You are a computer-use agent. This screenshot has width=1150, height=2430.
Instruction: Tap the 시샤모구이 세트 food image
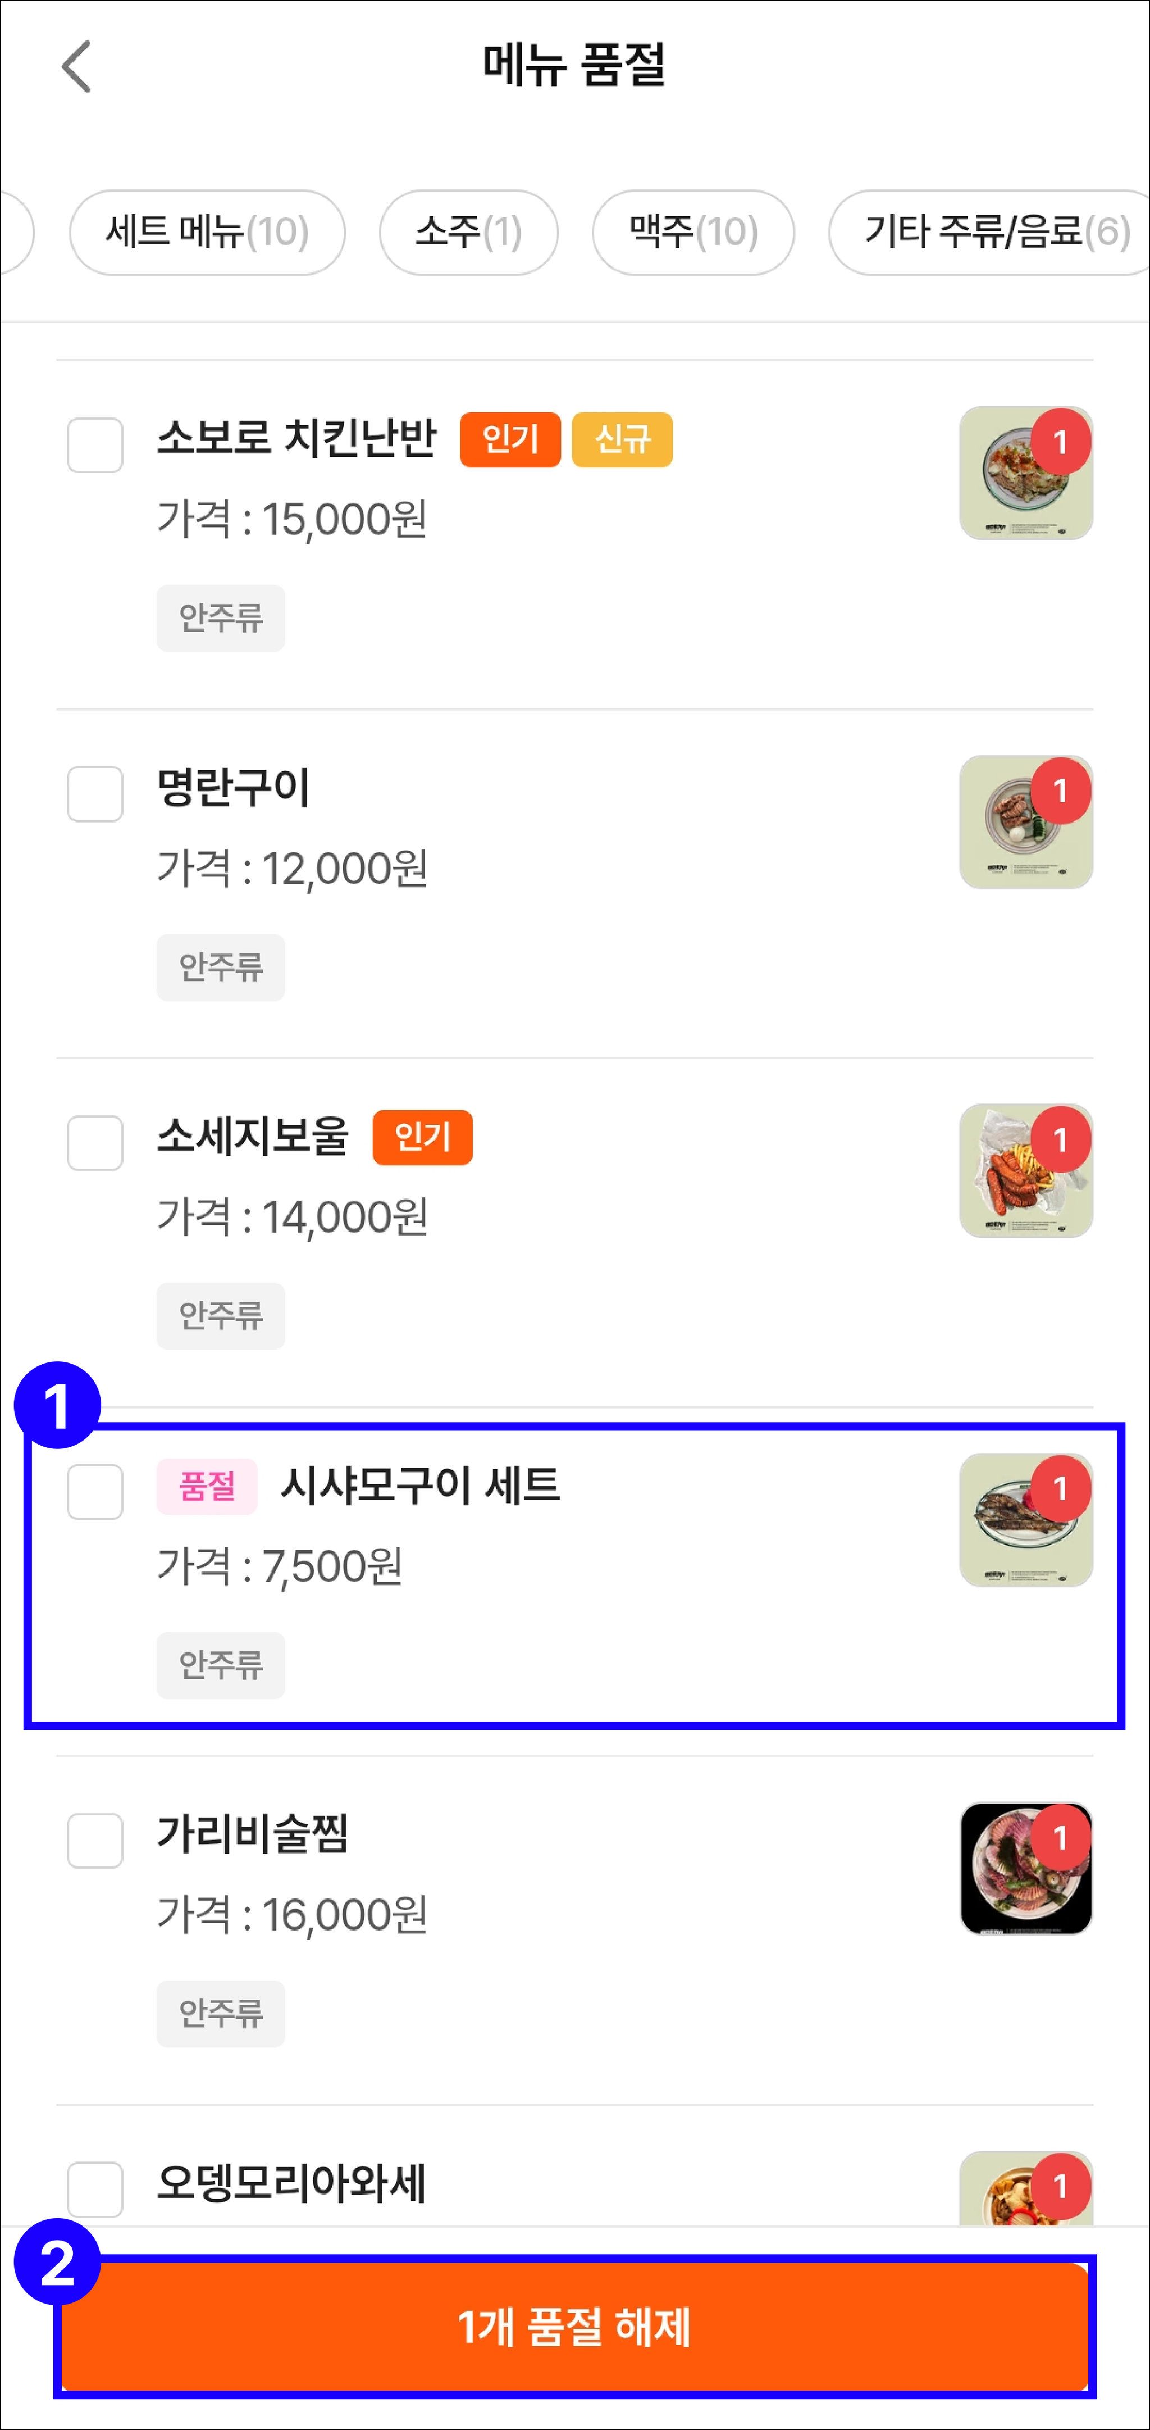(1025, 1520)
